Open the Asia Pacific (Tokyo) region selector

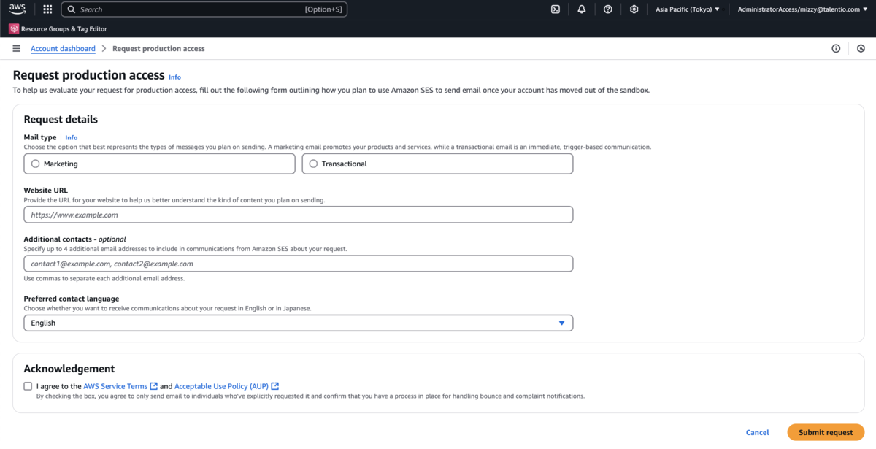[686, 9]
